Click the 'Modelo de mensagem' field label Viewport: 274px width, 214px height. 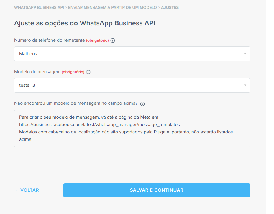coord(37,72)
